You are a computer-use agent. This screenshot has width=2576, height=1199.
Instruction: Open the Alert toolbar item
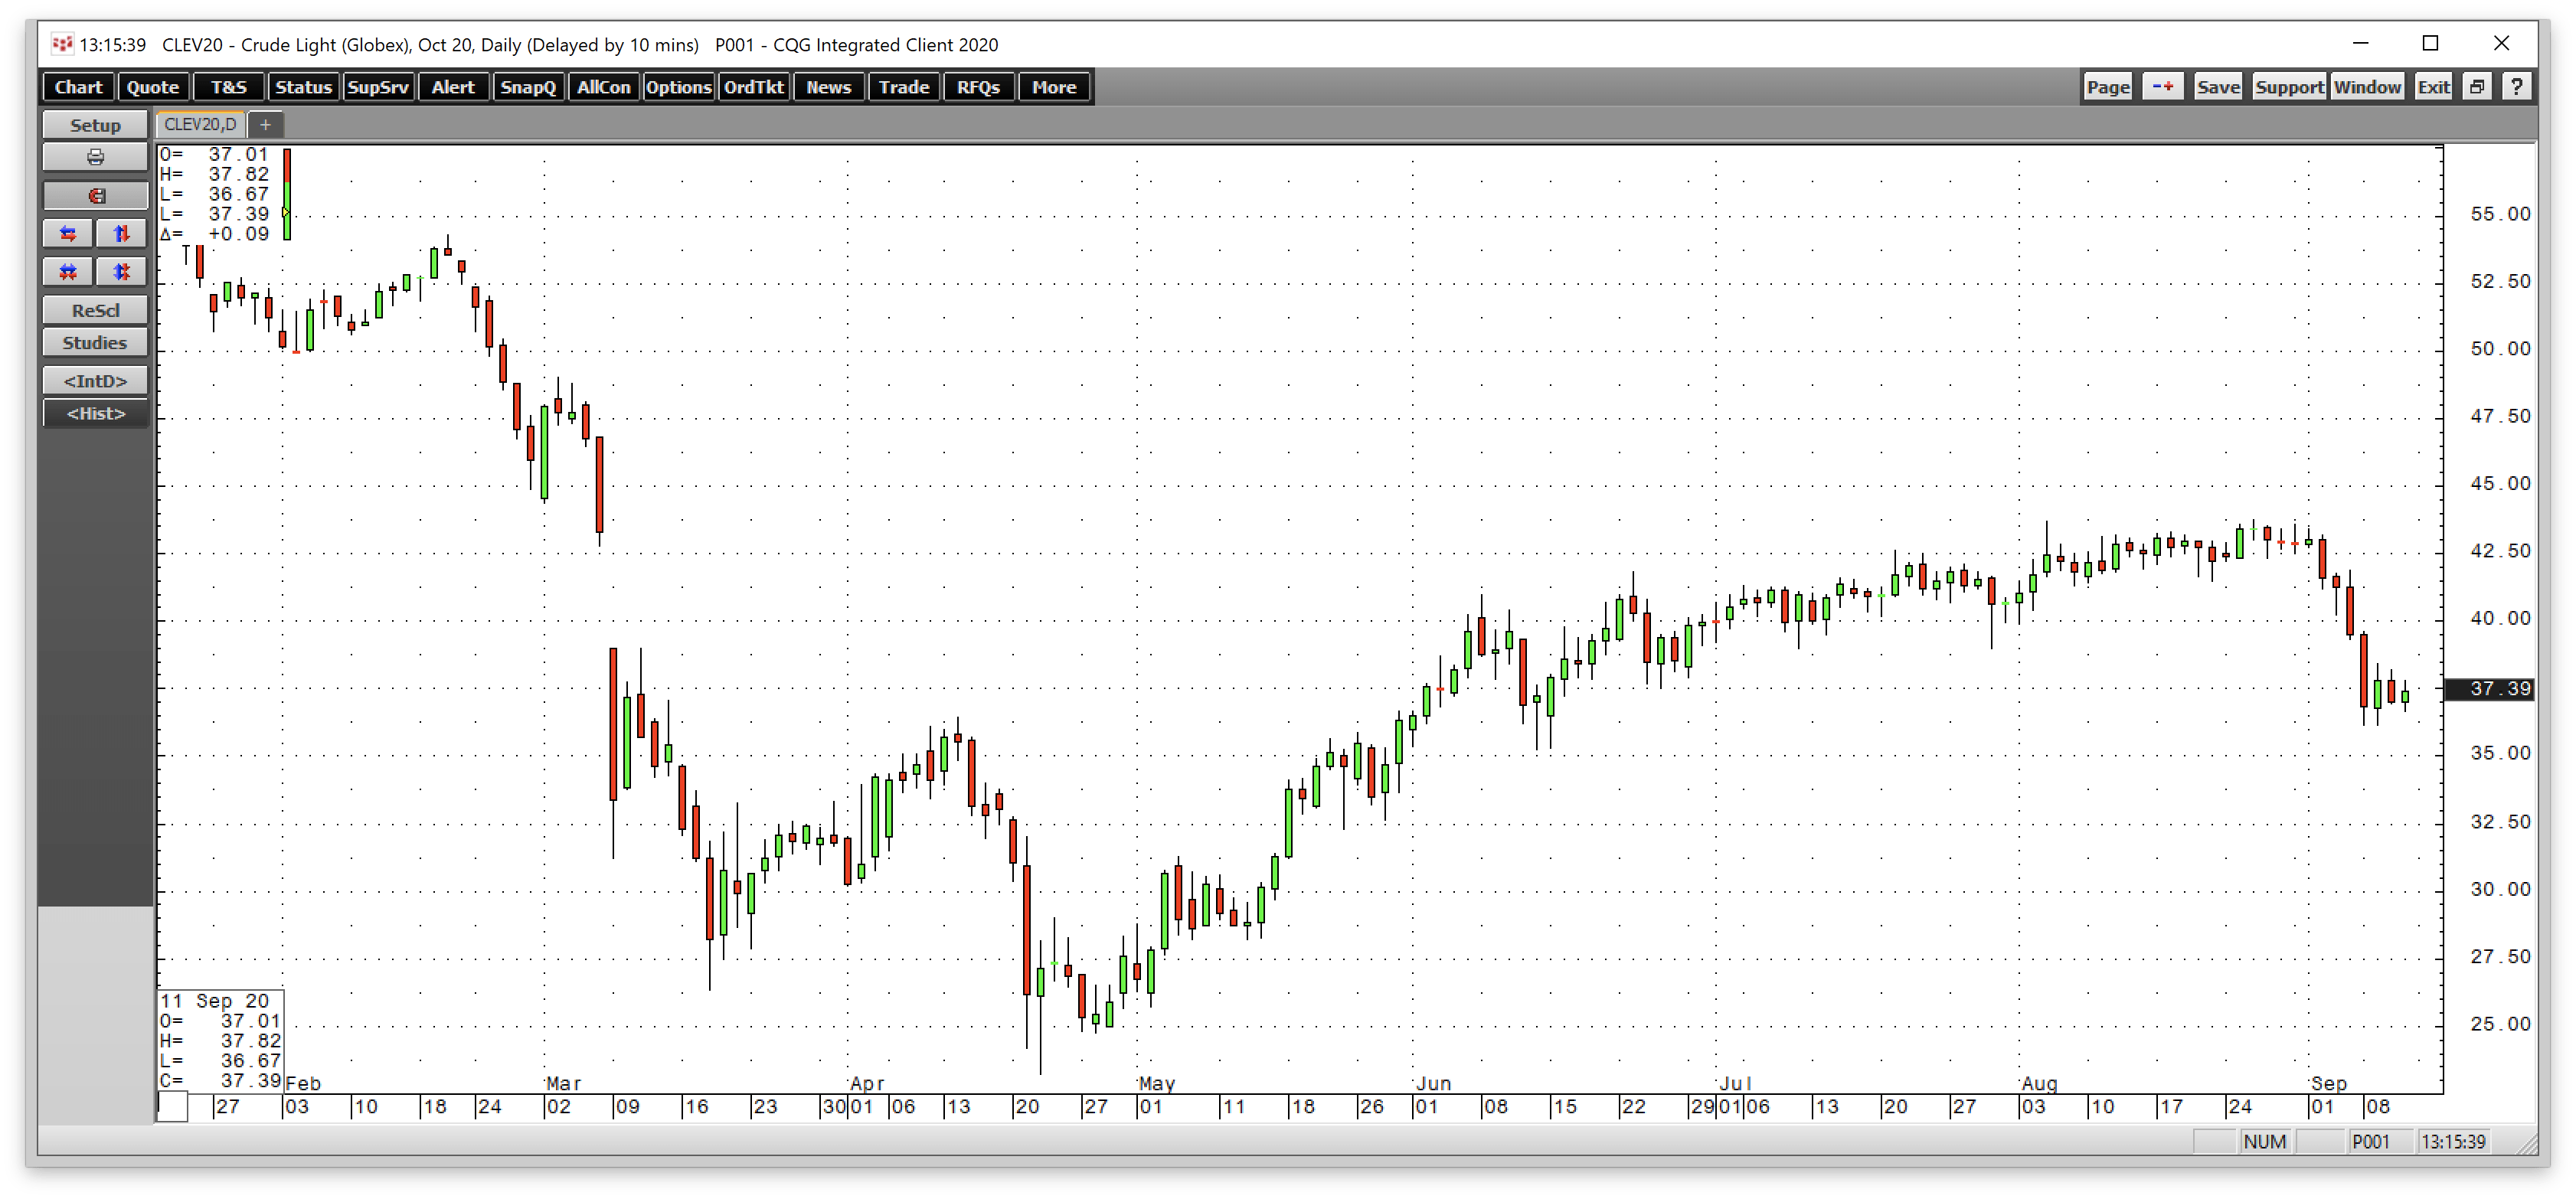pos(453,87)
